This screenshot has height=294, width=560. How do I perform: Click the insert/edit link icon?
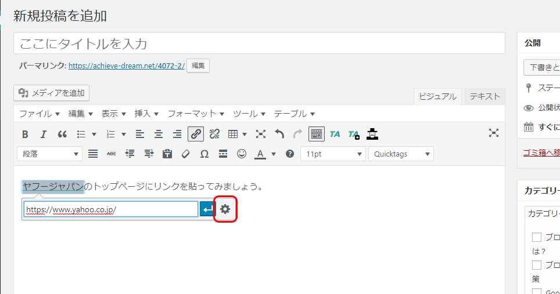point(196,135)
